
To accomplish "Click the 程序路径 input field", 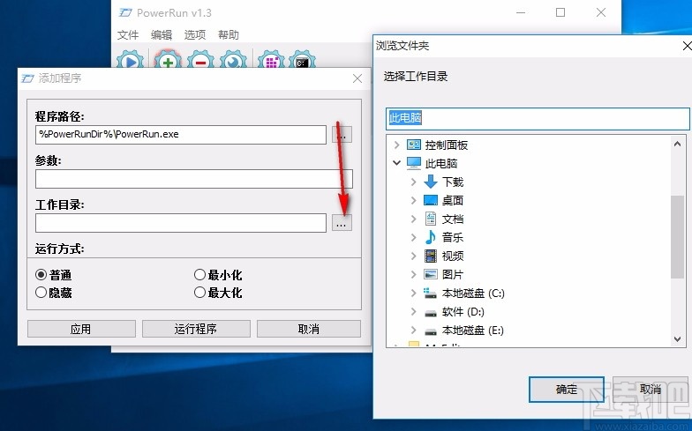I will click(x=181, y=135).
